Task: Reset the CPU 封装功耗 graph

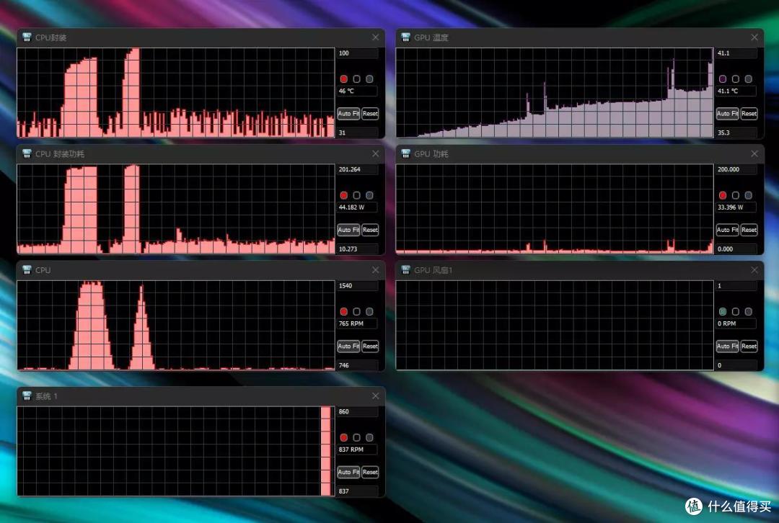Action: coord(370,230)
